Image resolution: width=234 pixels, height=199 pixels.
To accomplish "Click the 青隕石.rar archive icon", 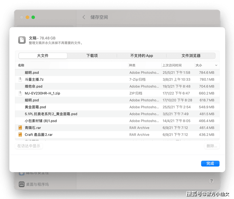I will pos(20,127).
